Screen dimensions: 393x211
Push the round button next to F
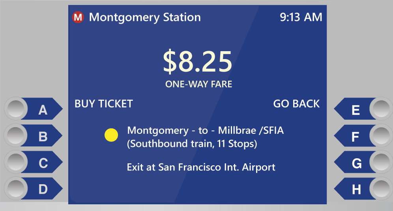pos(381,135)
